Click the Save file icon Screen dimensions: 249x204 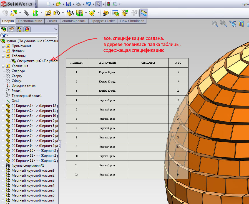tap(69, 4)
